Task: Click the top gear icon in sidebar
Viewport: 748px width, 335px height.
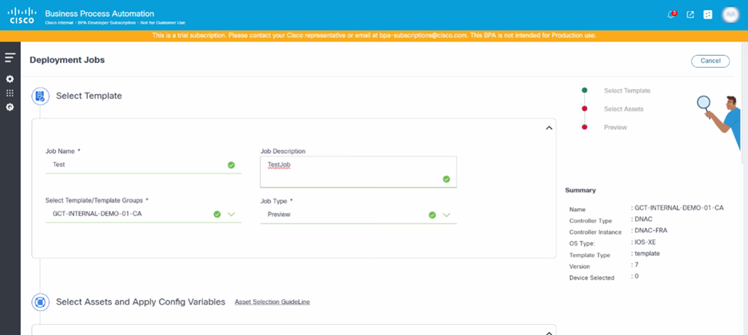Action: [x=10, y=78]
